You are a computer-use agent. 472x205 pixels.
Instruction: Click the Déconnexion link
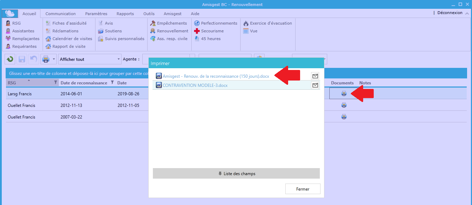[450, 13]
